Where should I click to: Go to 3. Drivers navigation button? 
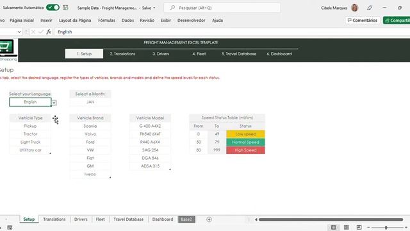[x=161, y=54]
